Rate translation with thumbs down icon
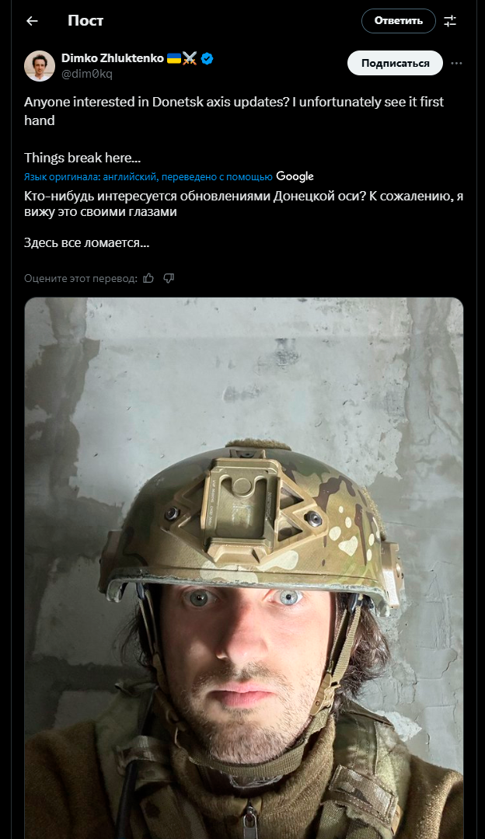The image size is (485, 839). click(169, 278)
